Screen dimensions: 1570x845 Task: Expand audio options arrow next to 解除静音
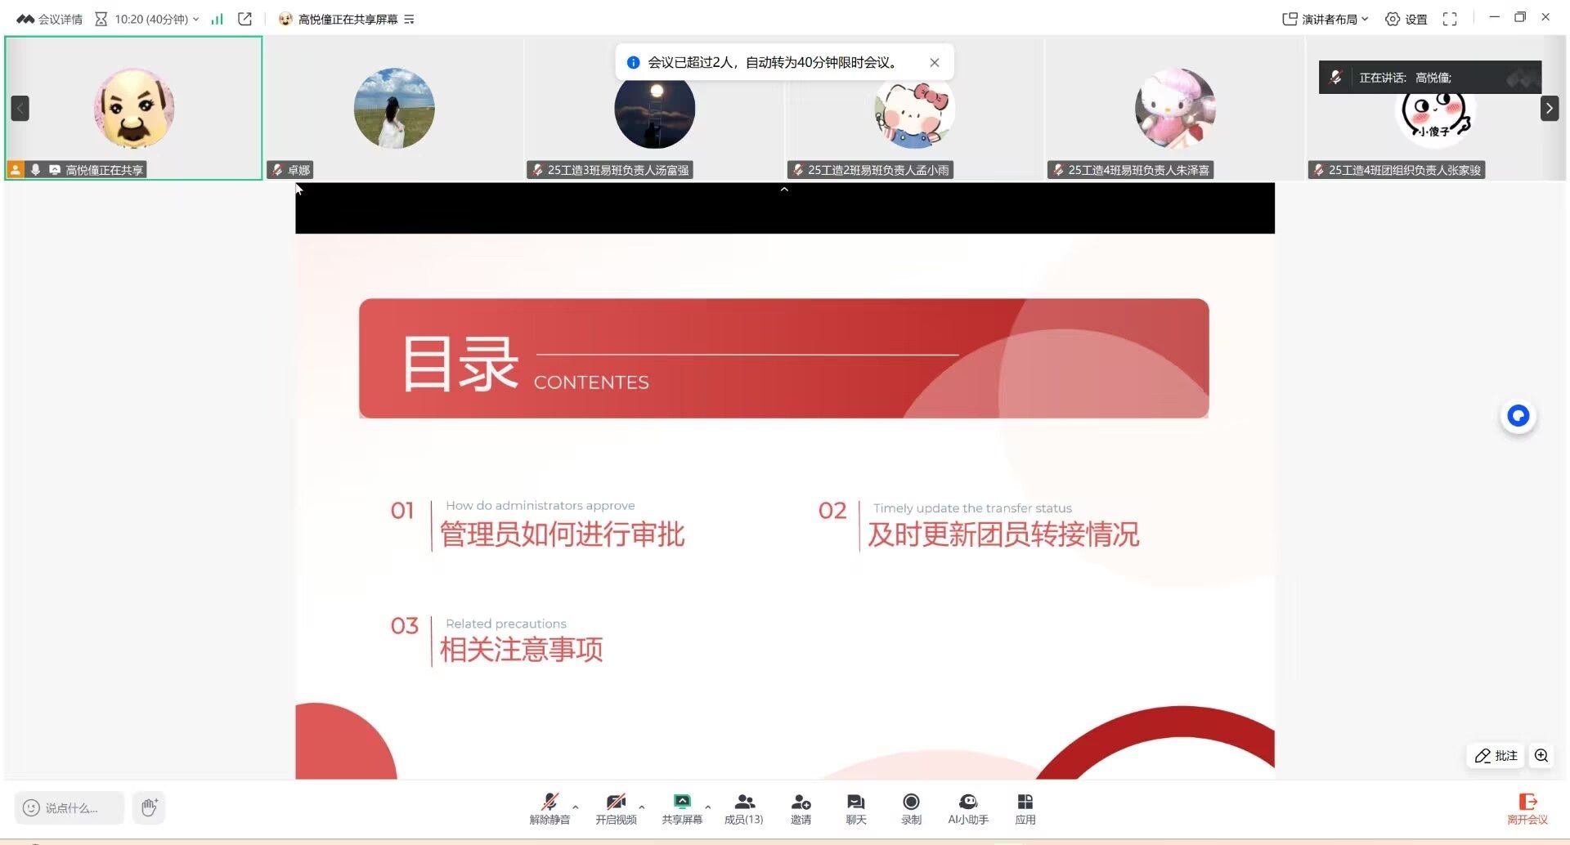click(576, 807)
